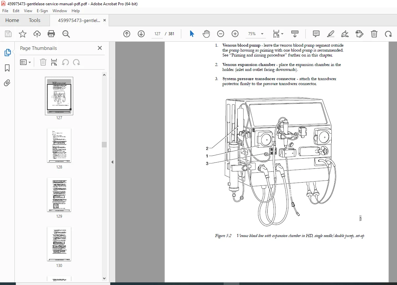Click the insert page break icon in thumbnails panel
The image size is (397, 285).
[x=54, y=62]
